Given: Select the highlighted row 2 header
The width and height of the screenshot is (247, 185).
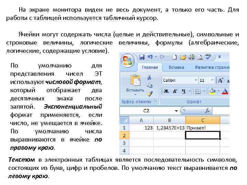Looking at the screenshot, I should coord(124,135).
